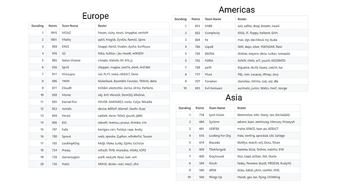Screen dimensions: 337x187
Task: Select the Vitality team name
Action: click(x=67, y=40)
